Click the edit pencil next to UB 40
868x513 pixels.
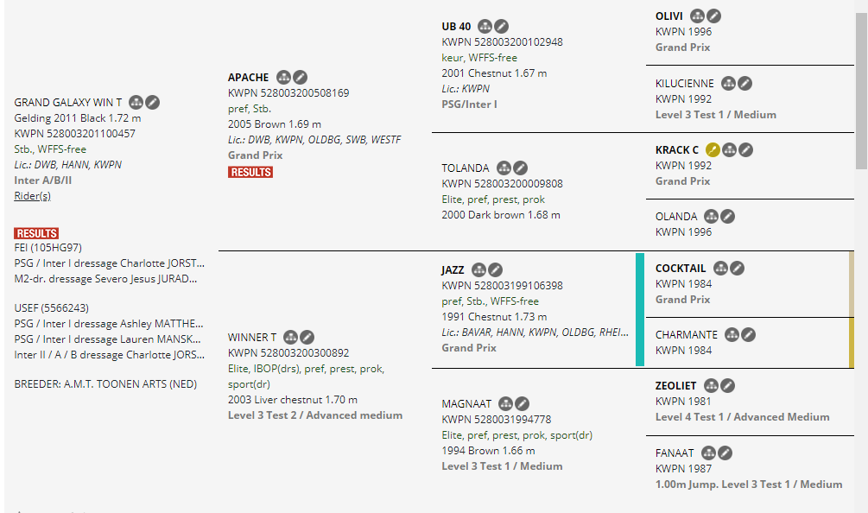pos(501,27)
